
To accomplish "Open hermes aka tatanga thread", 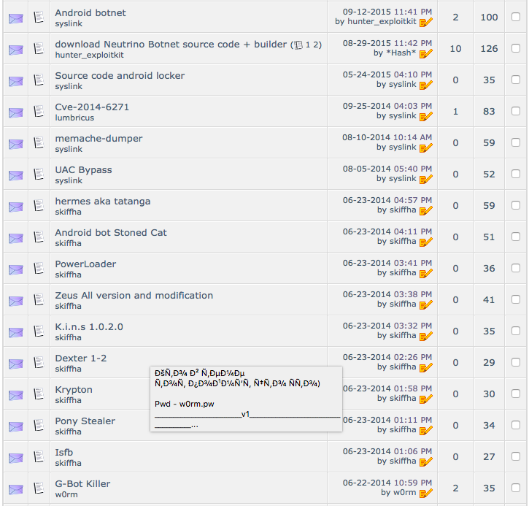I will [103, 202].
